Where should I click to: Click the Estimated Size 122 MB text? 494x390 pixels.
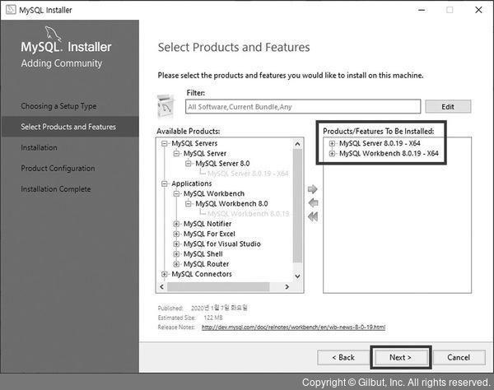pos(190,318)
